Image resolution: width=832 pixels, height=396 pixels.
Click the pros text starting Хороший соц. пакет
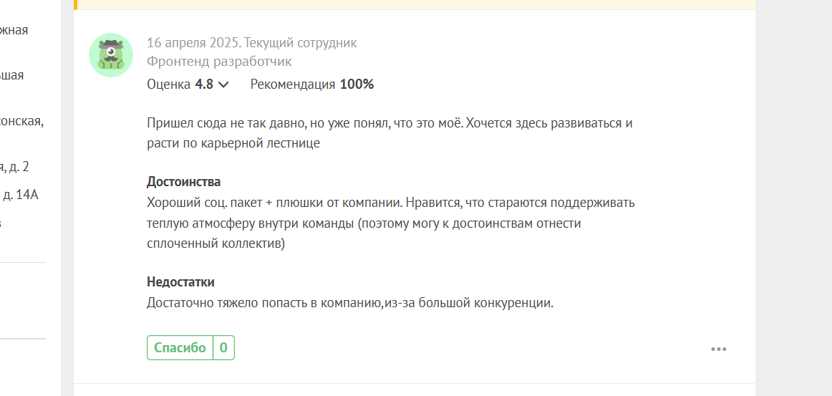pos(391,223)
